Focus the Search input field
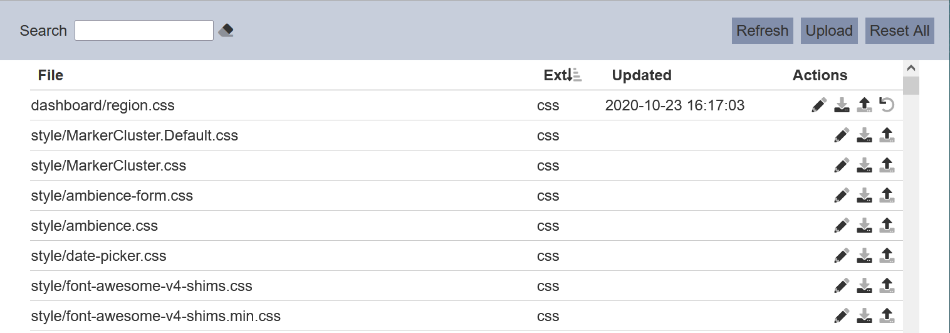950x333 pixels. pyautogui.click(x=144, y=30)
